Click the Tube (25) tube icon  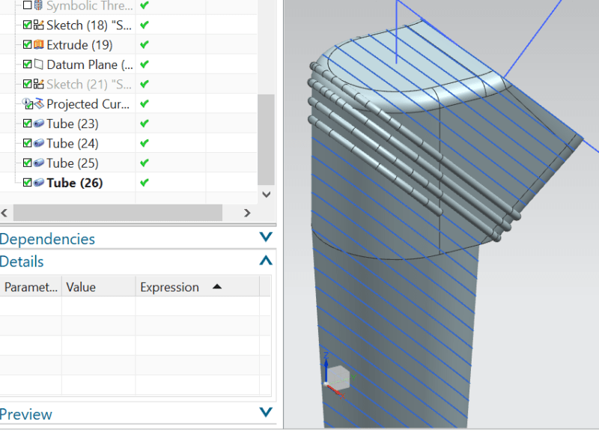(x=39, y=163)
